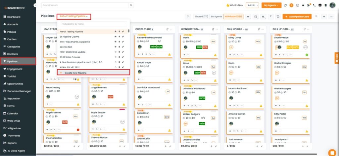
Task: Unstar the Sk Pipeline Claims pipeline
Action: tap(116, 37)
